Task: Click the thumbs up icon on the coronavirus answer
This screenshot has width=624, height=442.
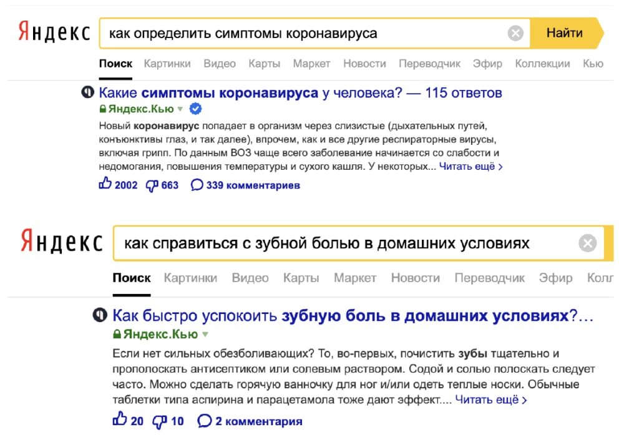Action: pyautogui.click(x=105, y=184)
